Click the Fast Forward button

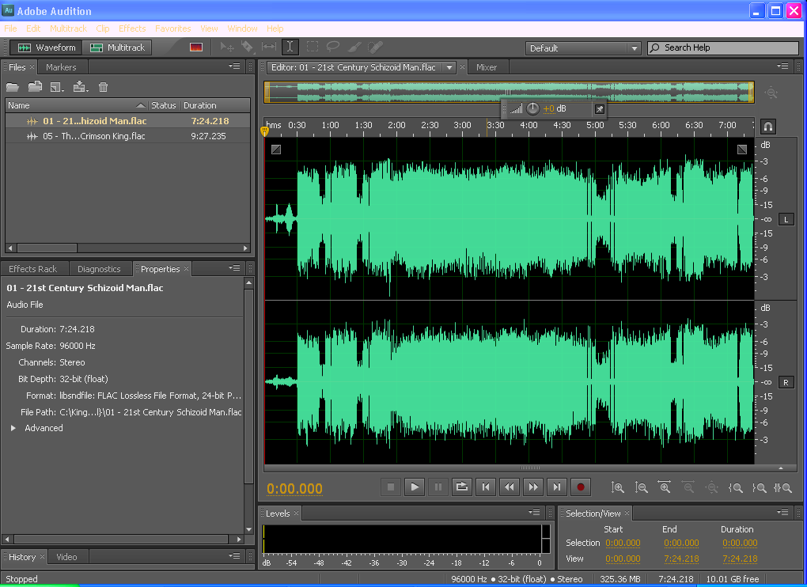(533, 487)
